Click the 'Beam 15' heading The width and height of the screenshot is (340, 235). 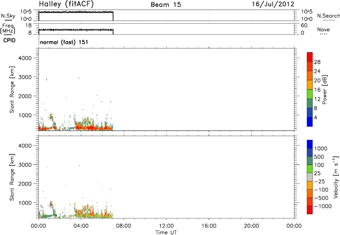(x=166, y=5)
